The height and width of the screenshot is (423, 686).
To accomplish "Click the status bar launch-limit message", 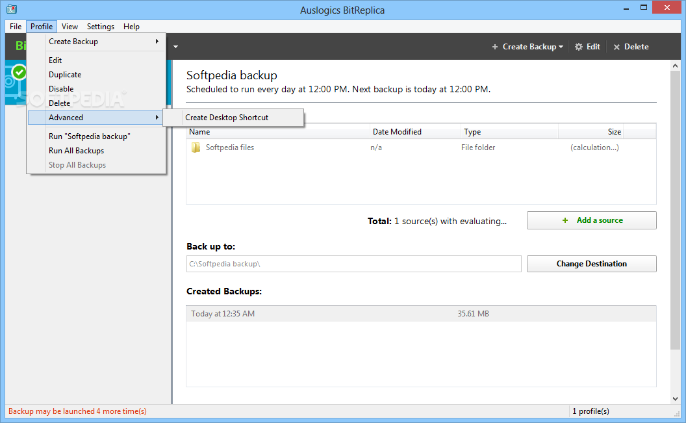I will (77, 411).
